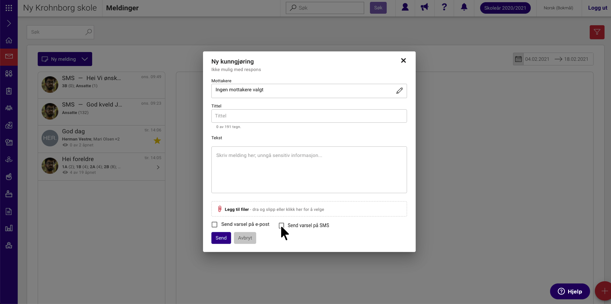Click the Avbryt button
Image resolution: width=611 pixels, height=304 pixels.
[x=245, y=238]
